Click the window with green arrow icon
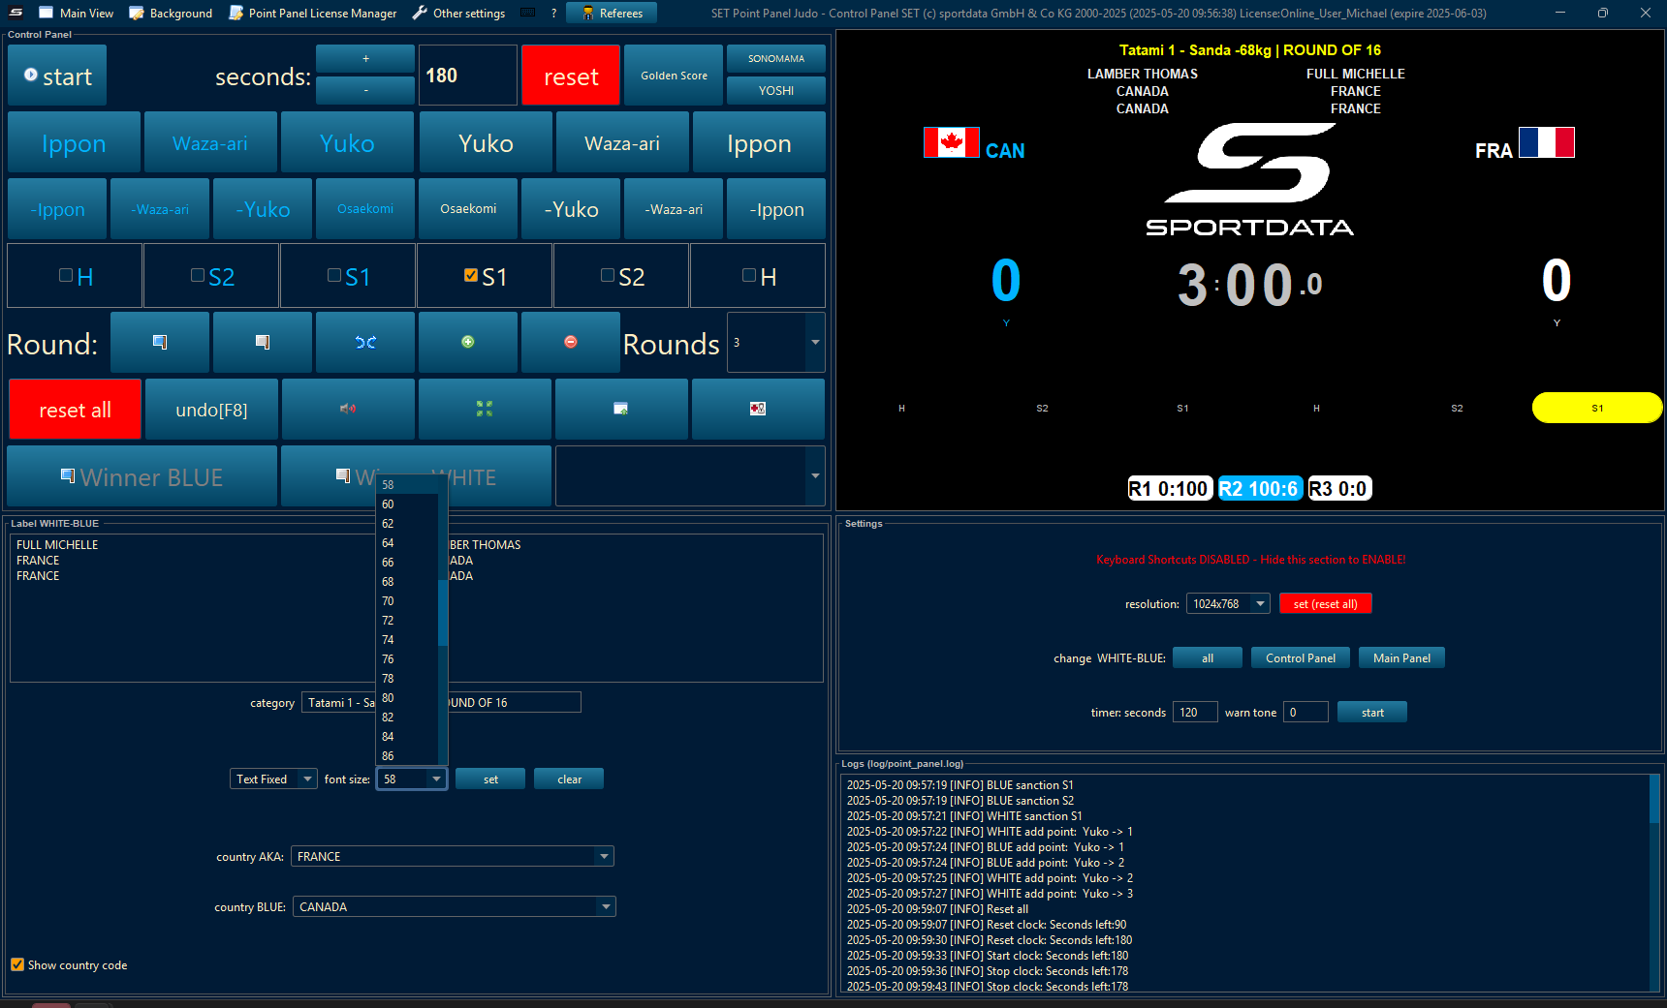Viewport: 1667px width, 1008px height. pyautogui.click(x=621, y=409)
